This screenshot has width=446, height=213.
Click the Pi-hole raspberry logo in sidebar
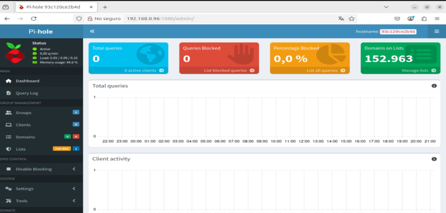tap(16, 53)
